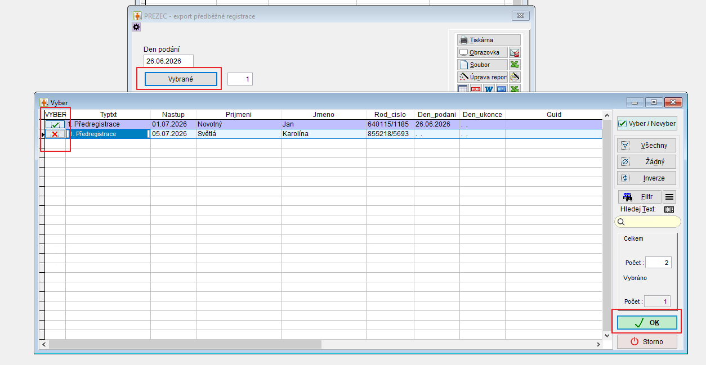Minimize the Vyber window
Viewport: 706px width, 365px height.
tap(636, 102)
